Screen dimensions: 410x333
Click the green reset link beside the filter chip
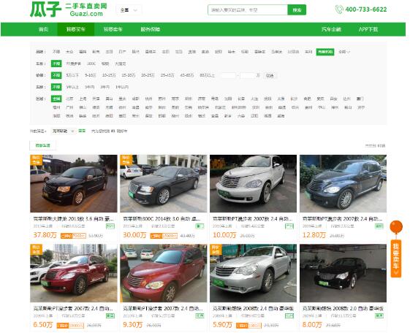tap(82, 131)
